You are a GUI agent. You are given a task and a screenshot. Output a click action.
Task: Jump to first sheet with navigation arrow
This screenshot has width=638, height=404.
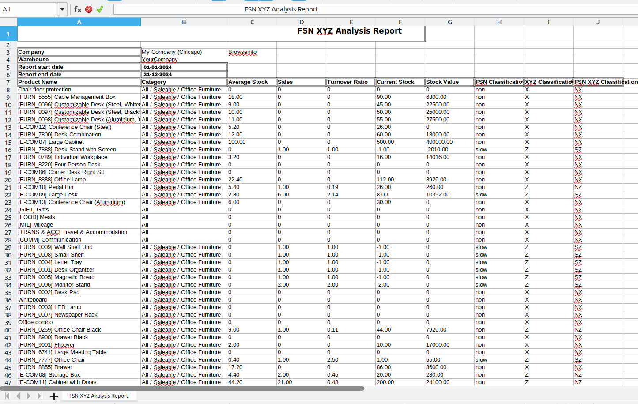(8, 396)
